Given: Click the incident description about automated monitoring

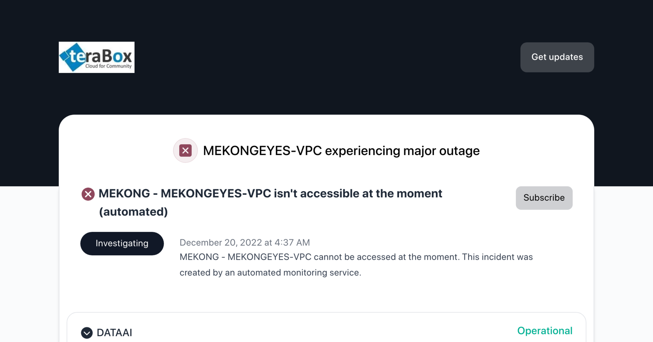Looking at the screenshot, I should 356,257.
